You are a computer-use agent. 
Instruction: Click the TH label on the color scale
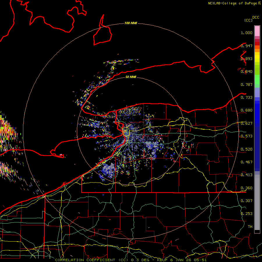click(250, 226)
